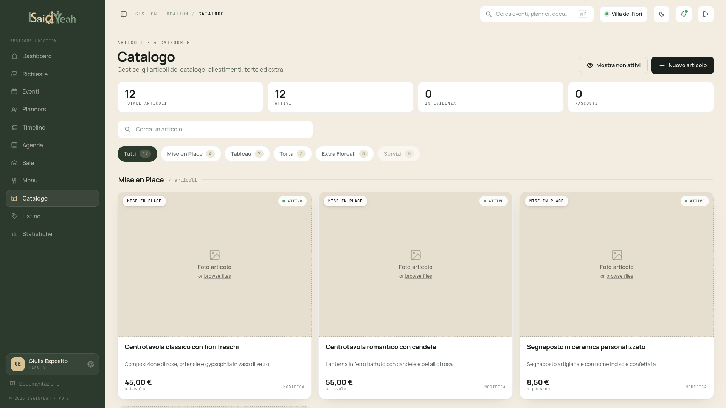This screenshot has height=408, width=726.
Task: Filter by Tableau category
Action: tap(247, 154)
